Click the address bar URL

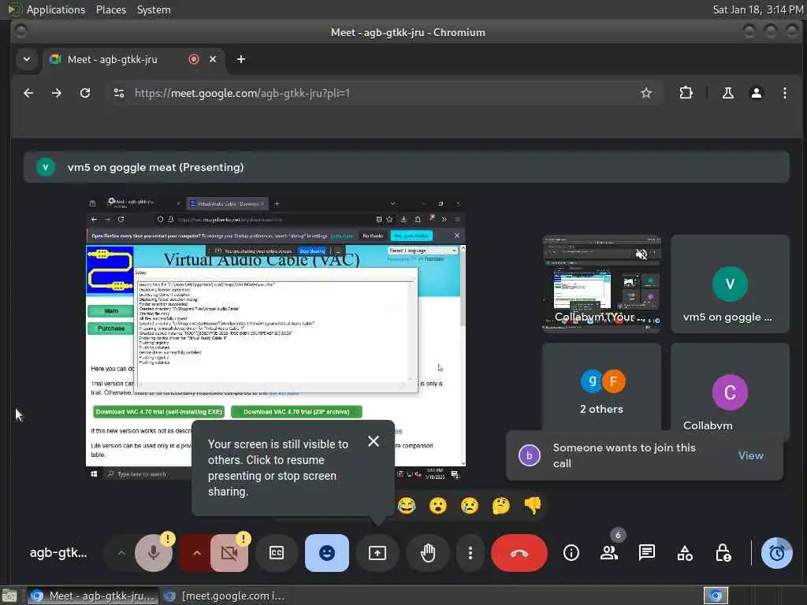click(243, 93)
